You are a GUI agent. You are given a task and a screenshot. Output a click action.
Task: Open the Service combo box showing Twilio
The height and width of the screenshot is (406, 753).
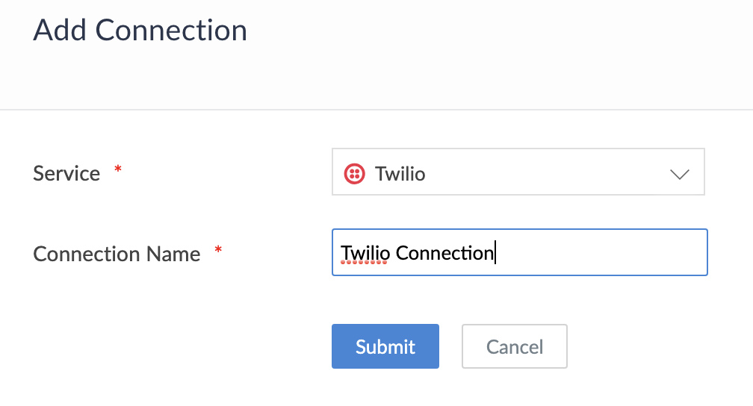518,172
